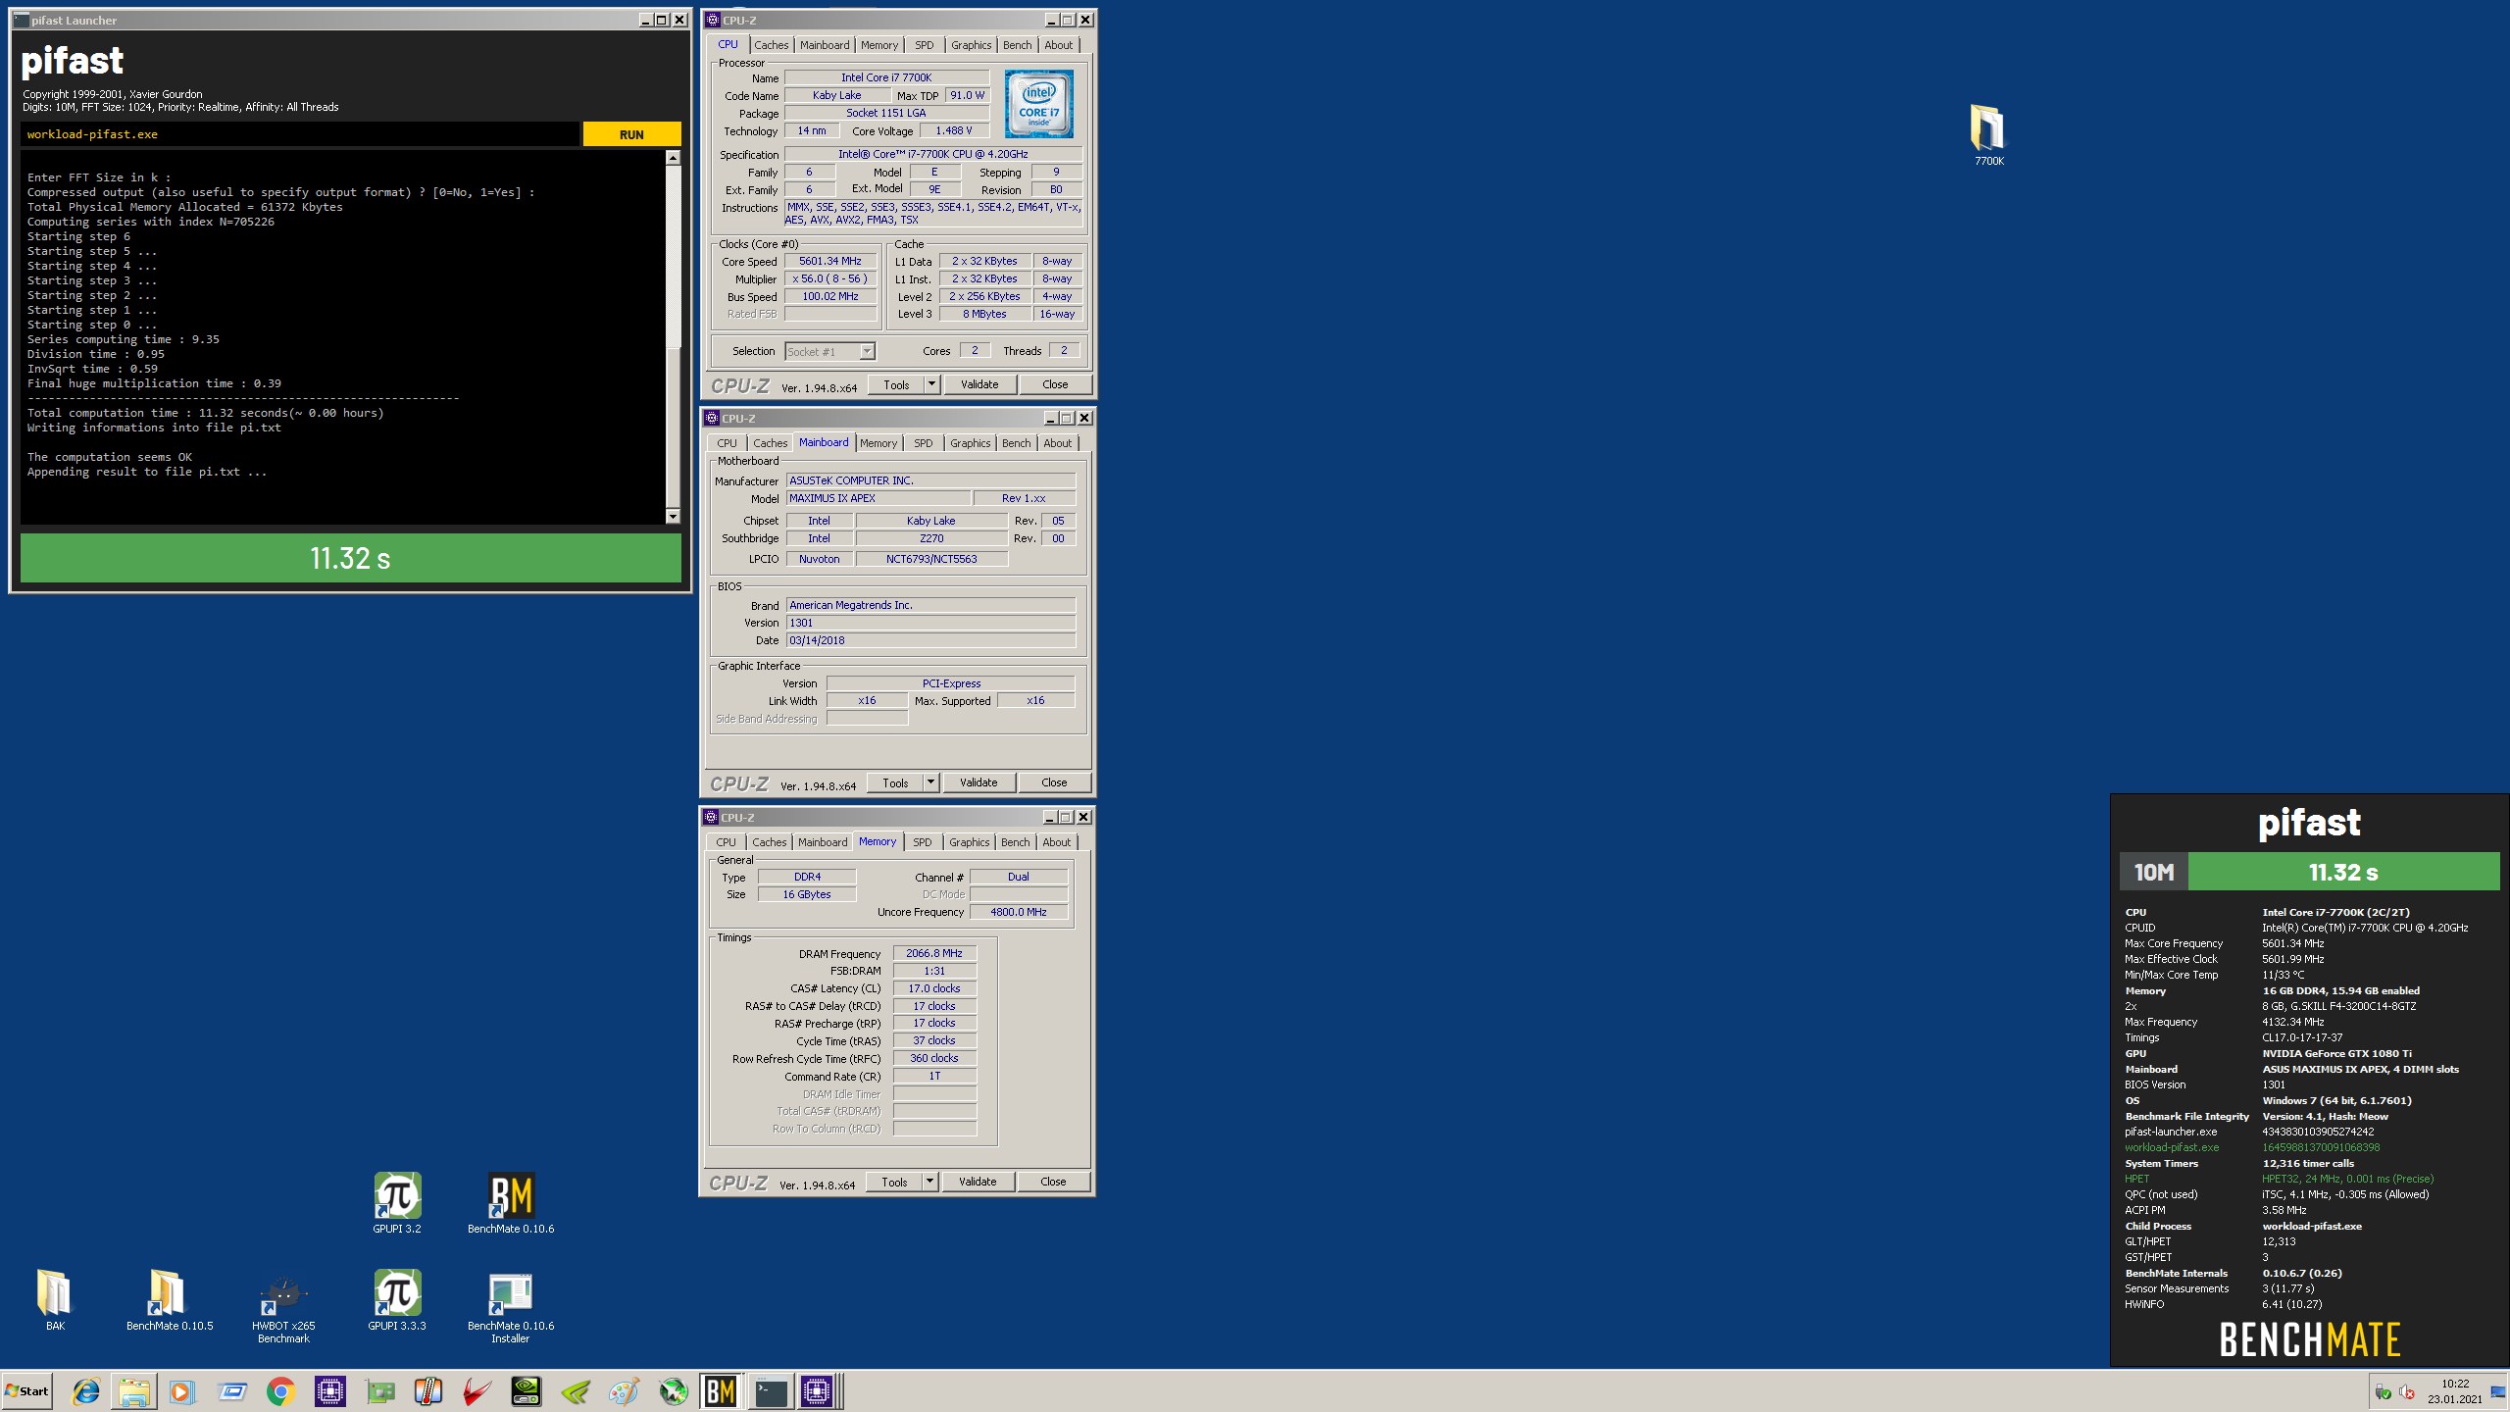Click the Close button in the Memory CPU-Z window
This screenshot has width=2510, height=1412.
pyautogui.click(x=1053, y=1182)
